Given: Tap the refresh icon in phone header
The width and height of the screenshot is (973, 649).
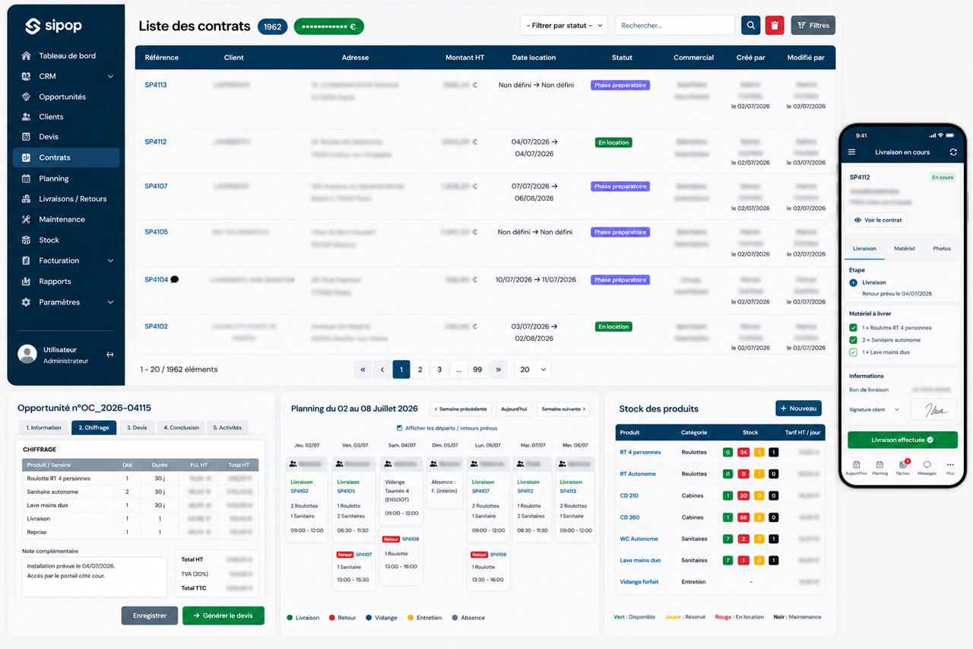Looking at the screenshot, I should tap(953, 152).
